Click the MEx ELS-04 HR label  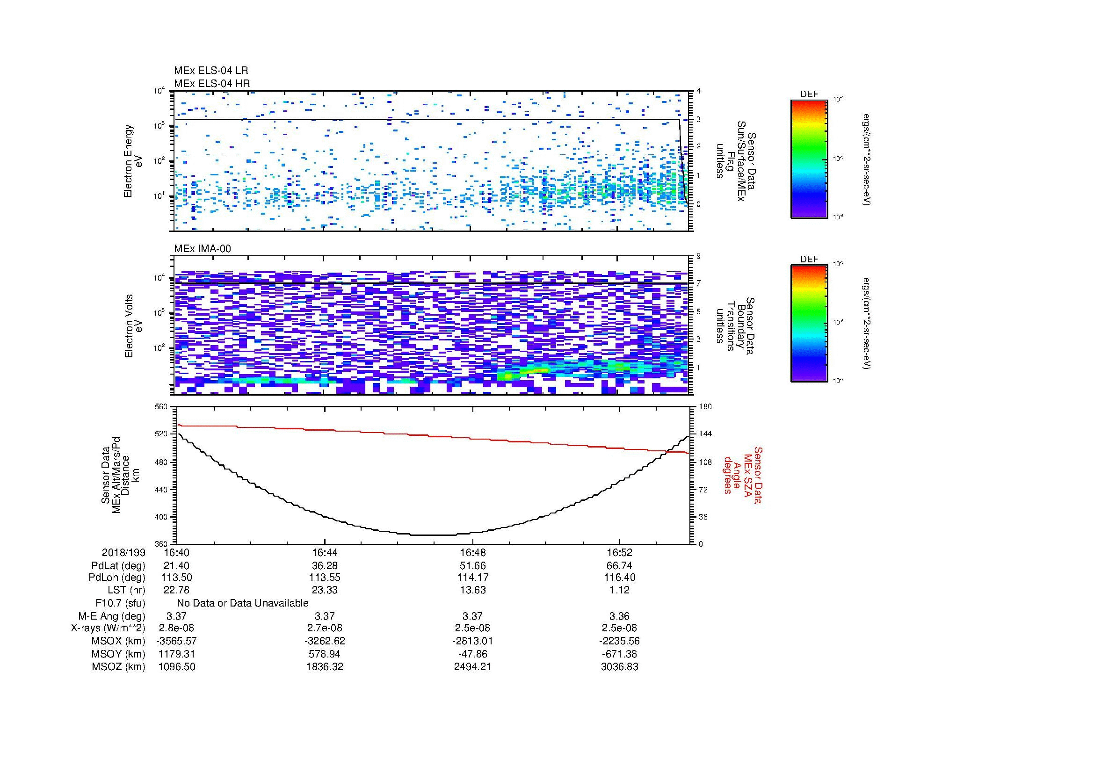212,83
